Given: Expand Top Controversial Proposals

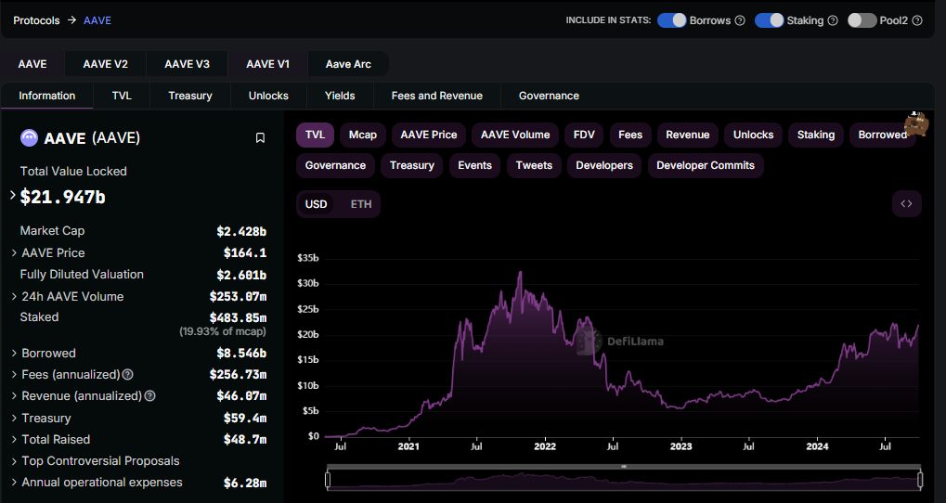Looking at the screenshot, I should click(x=14, y=461).
